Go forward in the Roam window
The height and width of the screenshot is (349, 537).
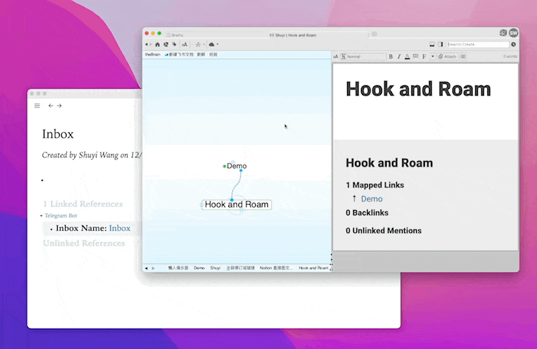click(59, 106)
